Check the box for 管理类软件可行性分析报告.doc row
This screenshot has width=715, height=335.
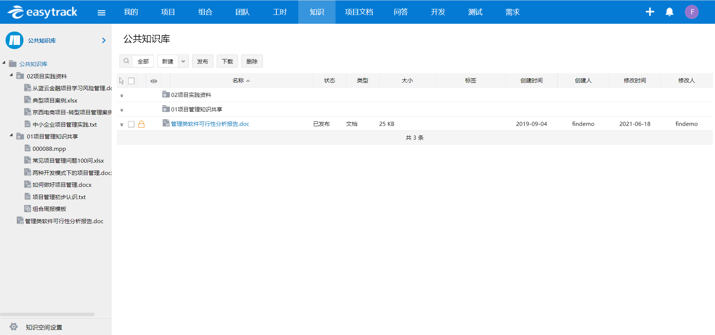pos(131,124)
